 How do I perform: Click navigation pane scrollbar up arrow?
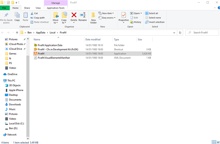[x=28, y=39]
